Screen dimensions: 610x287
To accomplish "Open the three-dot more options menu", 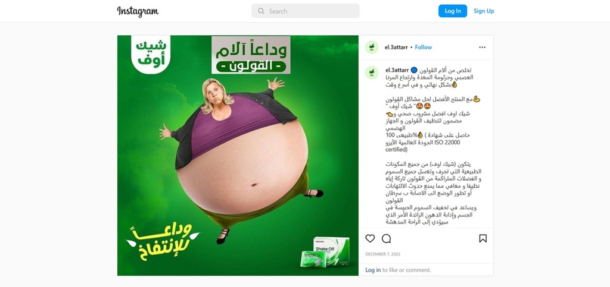I will (483, 48).
